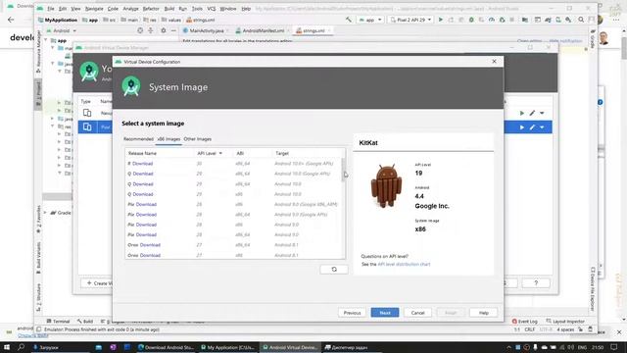Click the Project panel scroll-from-source target icon
This screenshot has width=627, height=353.
140,30
